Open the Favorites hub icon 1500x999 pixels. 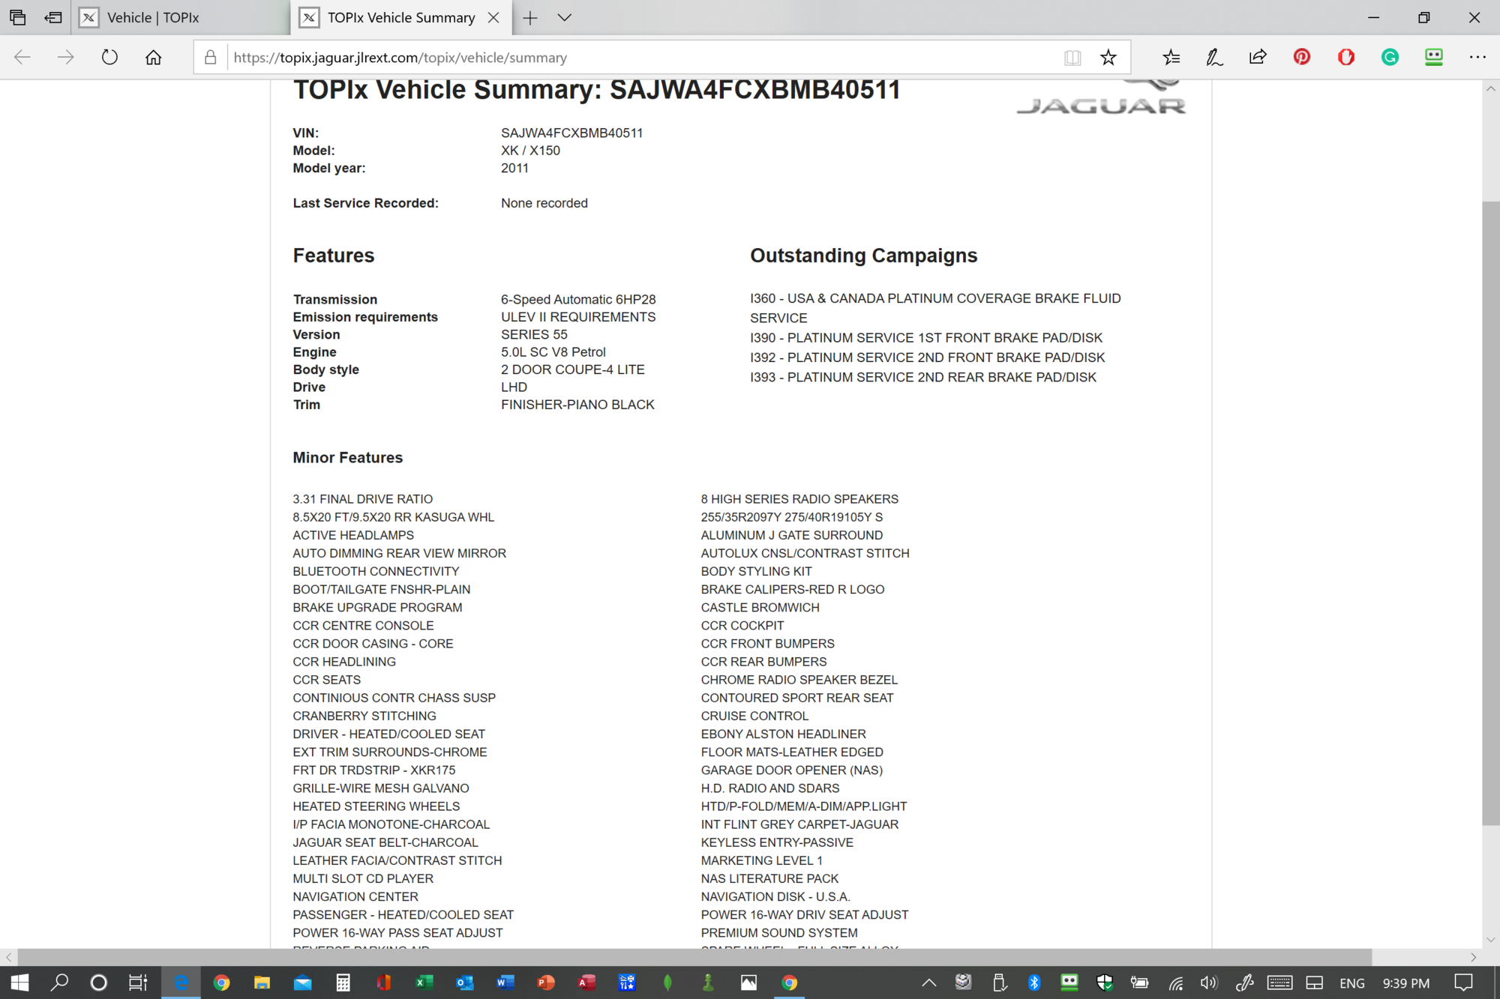[1171, 58]
